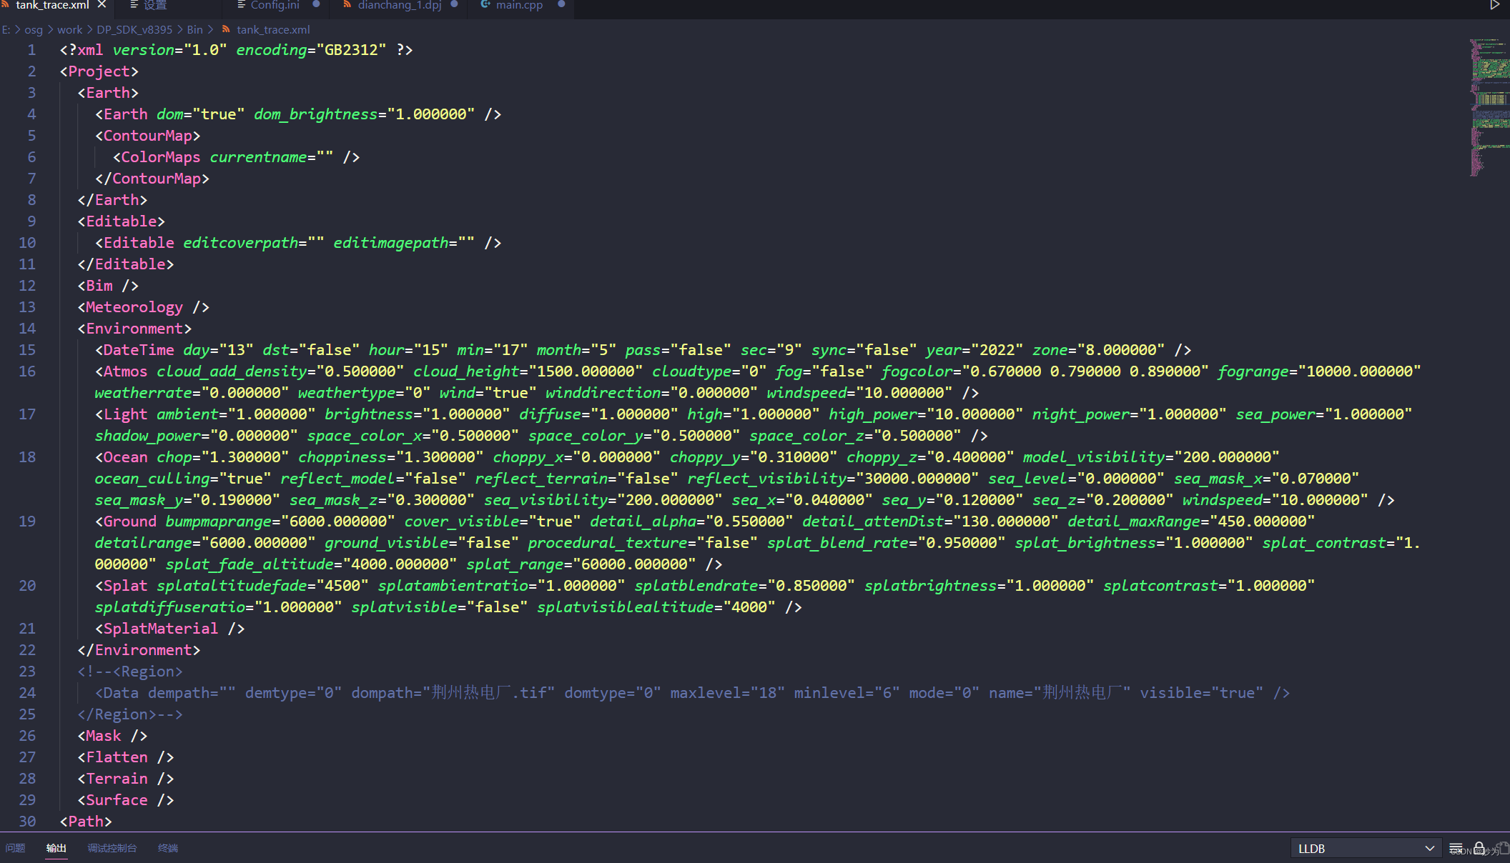Run the file with the play icon
Image resolution: width=1510 pixels, height=863 pixels.
[1495, 5]
